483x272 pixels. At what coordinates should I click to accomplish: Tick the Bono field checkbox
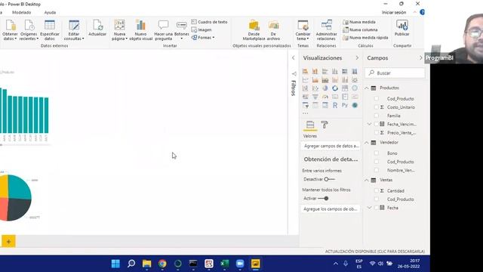(x=377, y=153)
